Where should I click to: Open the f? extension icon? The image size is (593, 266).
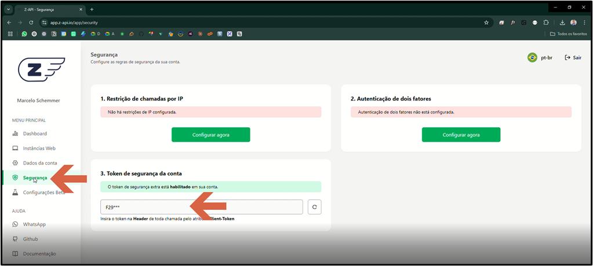[513, 23]
